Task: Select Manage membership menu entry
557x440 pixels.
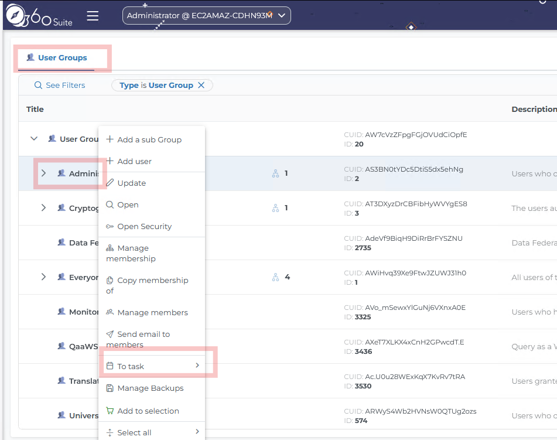Action: pyautogui.click(x=152, y=253)
